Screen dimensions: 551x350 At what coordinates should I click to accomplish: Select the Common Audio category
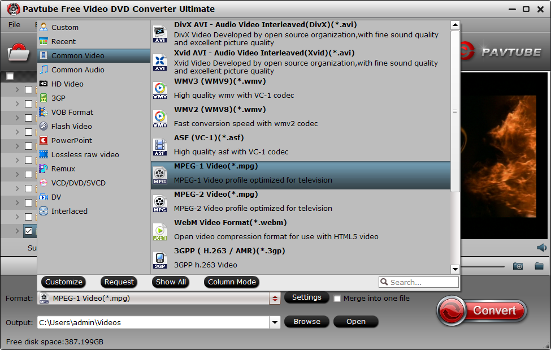94,70
